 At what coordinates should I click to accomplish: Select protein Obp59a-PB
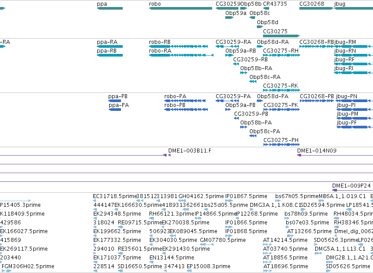point(228,110)
